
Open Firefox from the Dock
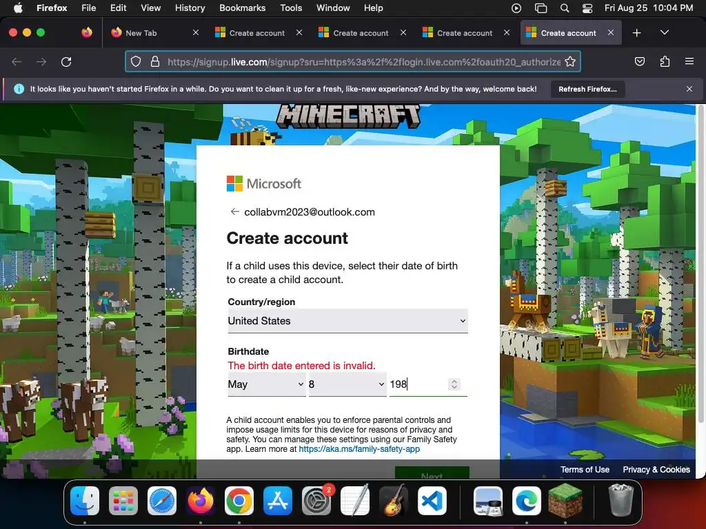tap(201, 500)
